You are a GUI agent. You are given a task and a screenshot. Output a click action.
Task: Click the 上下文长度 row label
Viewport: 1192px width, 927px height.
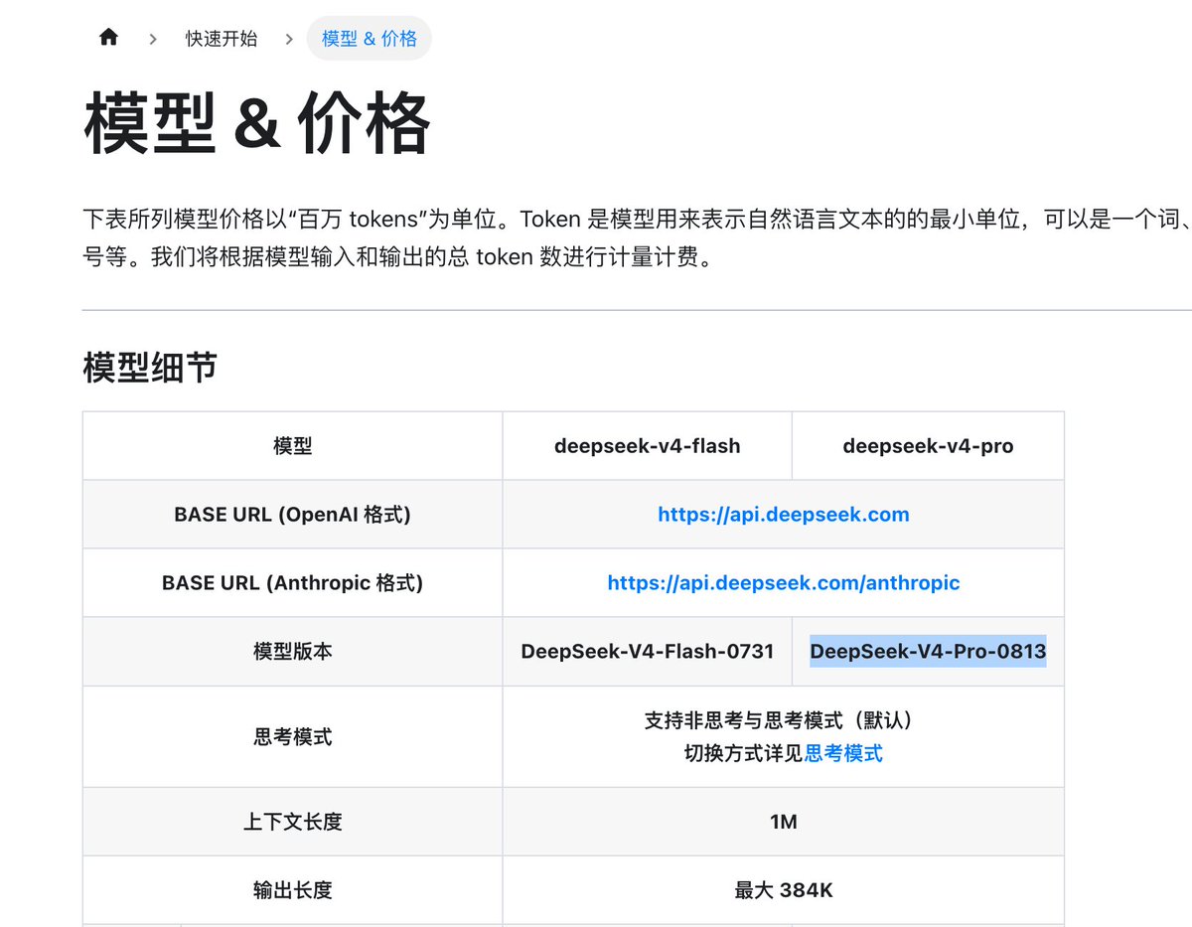293,823
